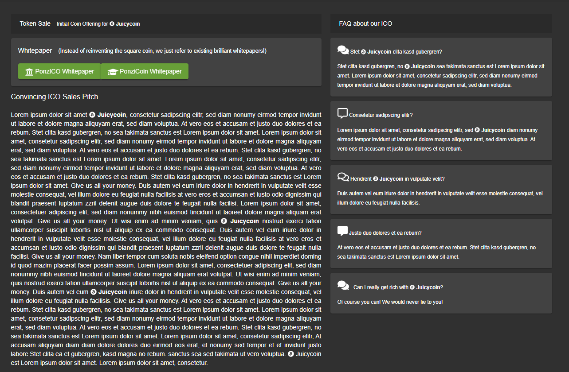
Task: Click 'Justo duo dolores et ea rebum?' question
Action: coord(385,233)
